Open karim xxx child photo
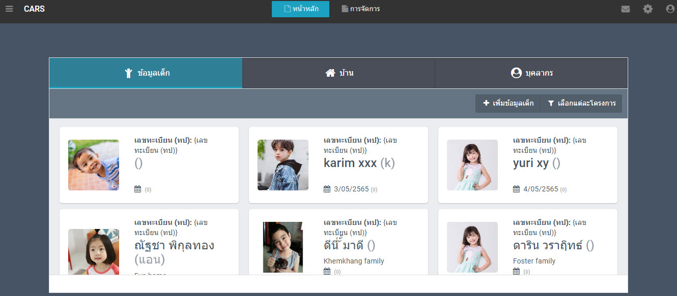Screen dimensions: 677x296 pos(283,165)
